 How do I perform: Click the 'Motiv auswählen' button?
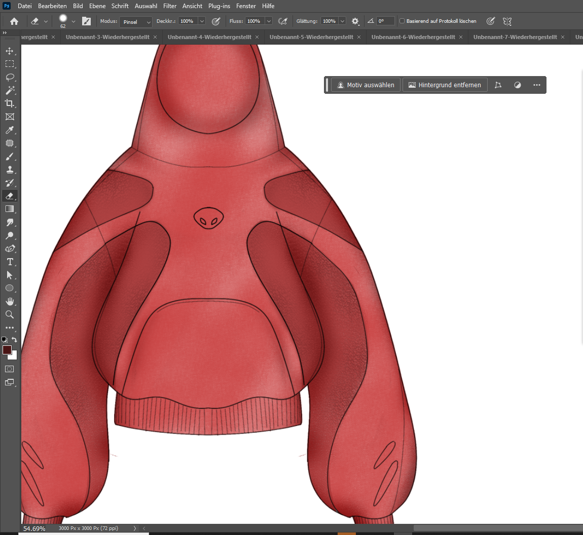click(366, 85)
